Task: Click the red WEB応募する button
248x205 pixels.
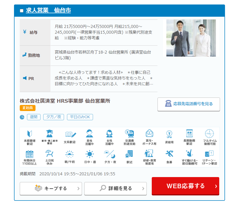Action: pyautogui.click(x=185, y=186)
